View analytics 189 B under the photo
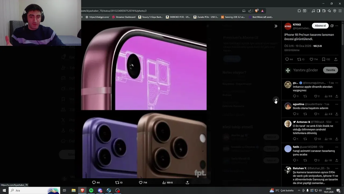This screenshot has height=194, width=344. [167, 182]
